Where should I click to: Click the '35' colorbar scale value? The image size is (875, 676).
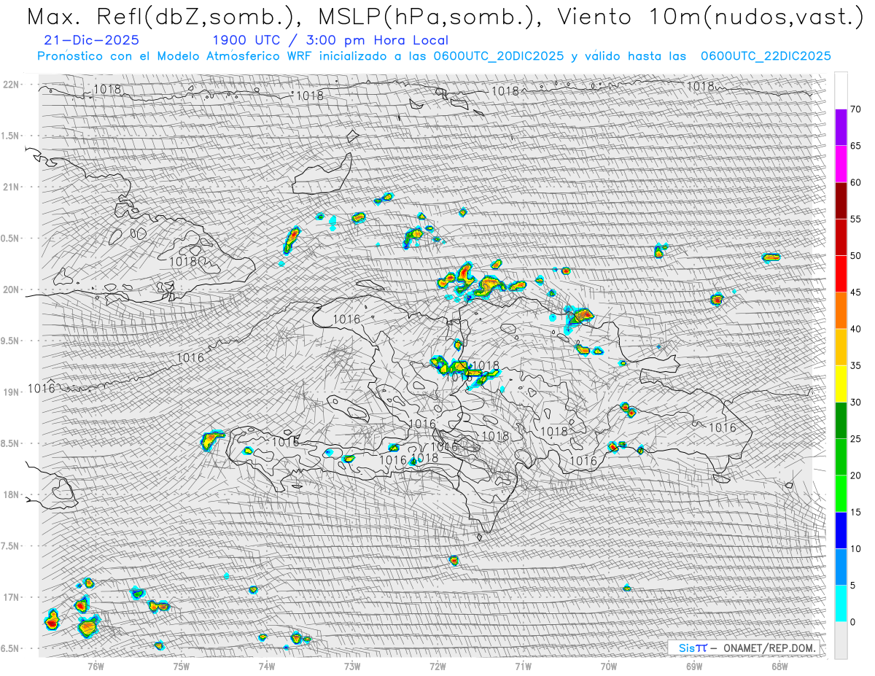tap(855, 365)
